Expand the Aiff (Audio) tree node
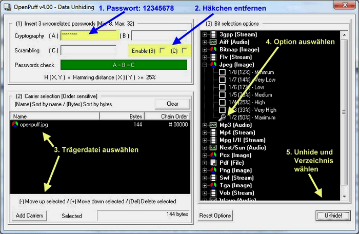 205,42
